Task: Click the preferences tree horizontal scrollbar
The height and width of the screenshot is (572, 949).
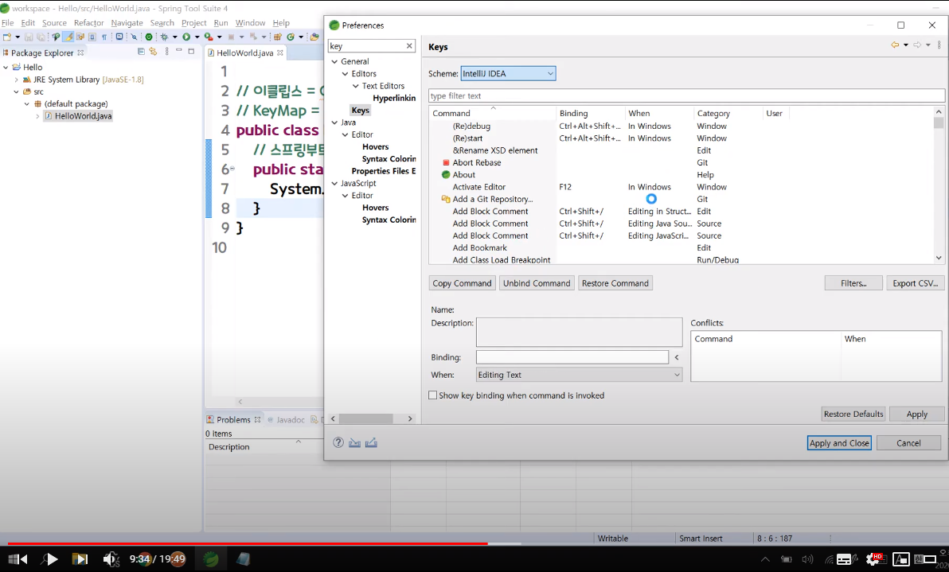Action: [x=373, y=418]
